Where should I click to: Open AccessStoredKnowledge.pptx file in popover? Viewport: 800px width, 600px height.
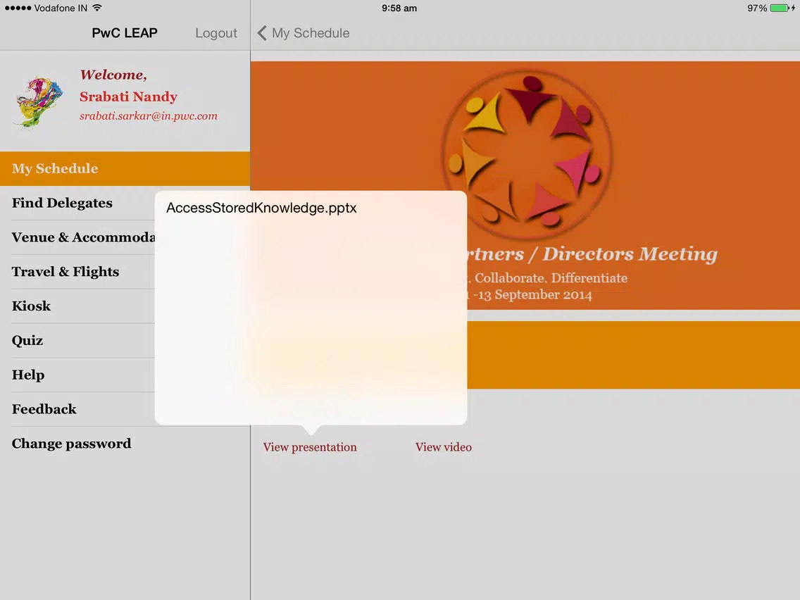(311, 208)
